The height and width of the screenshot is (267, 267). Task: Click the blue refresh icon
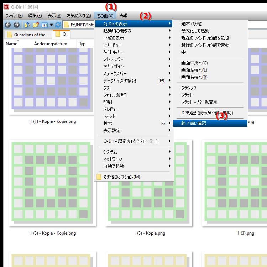pos(58,25)
